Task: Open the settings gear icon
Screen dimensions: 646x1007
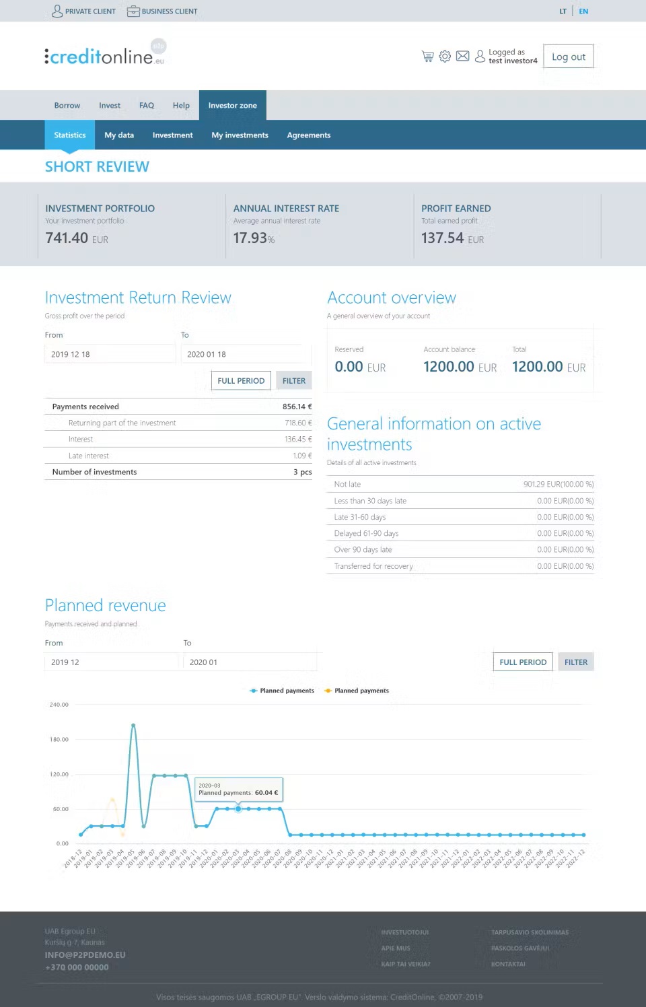Action: (445, 57)
